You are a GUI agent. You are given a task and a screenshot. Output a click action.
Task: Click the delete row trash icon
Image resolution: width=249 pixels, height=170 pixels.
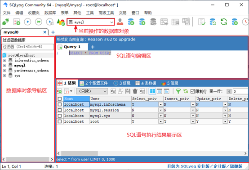coord(135,91)
